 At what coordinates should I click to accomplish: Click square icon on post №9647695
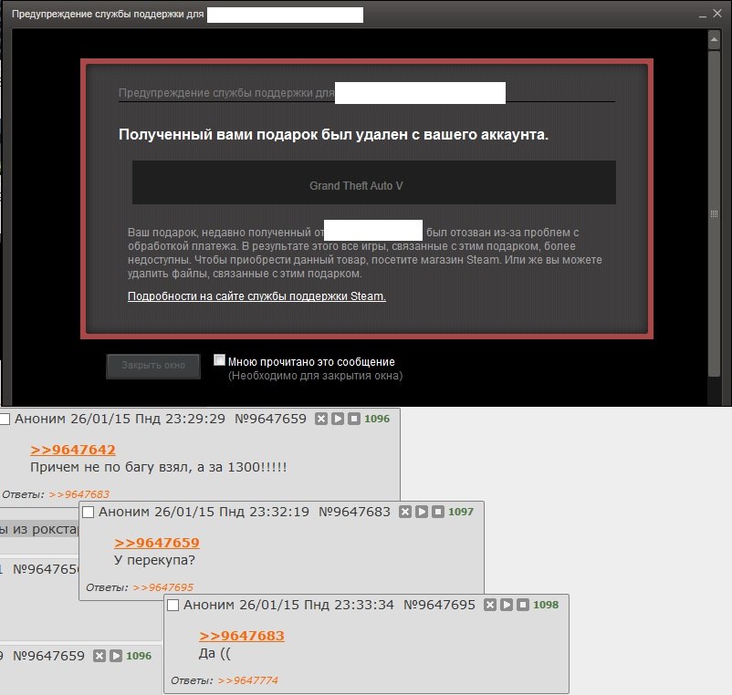coord(523,605)
